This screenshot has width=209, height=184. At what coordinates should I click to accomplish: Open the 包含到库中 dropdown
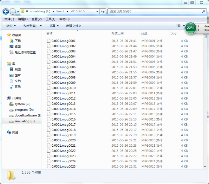(x=32, y=26)
